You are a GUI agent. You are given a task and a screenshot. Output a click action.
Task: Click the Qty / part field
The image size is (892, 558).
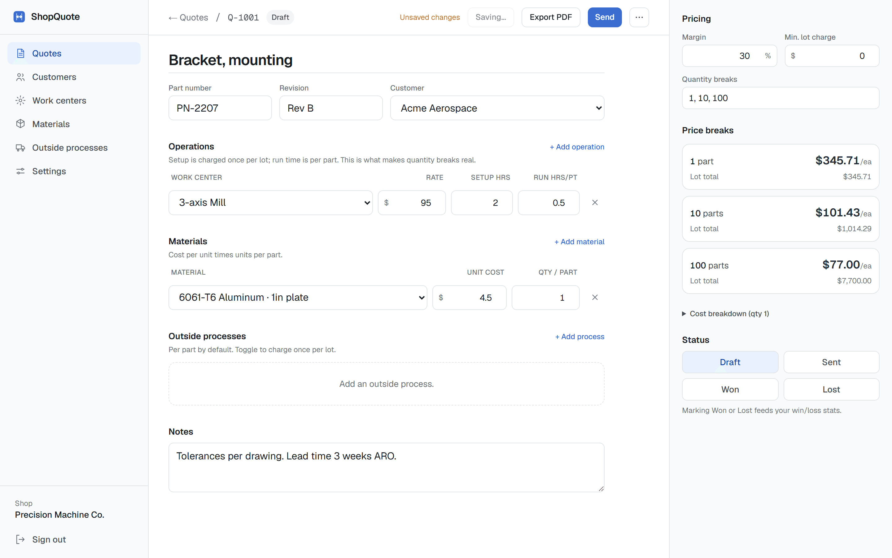coord(545,298)
